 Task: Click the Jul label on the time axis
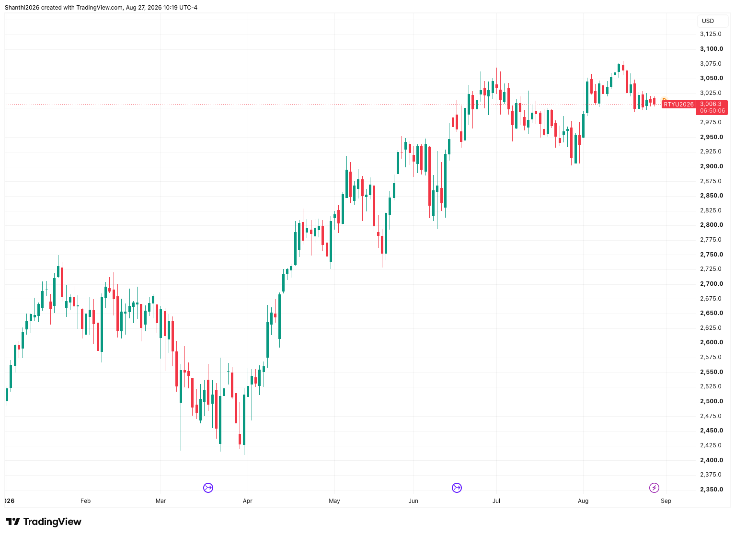[x=496, y=501]
